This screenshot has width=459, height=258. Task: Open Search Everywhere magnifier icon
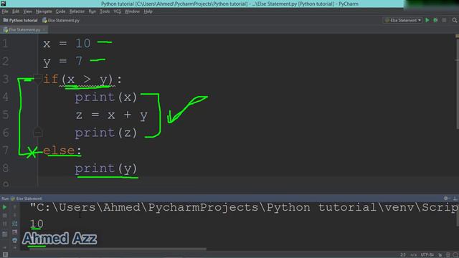[454, 20]
